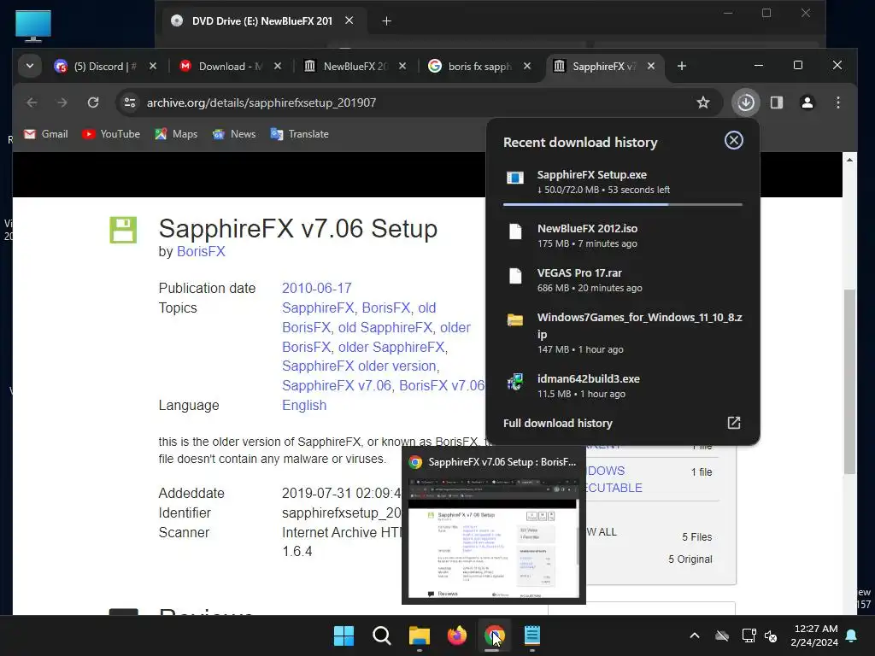Open the clock showing 12:27 AM
This screenshot has width=875, height=656.
(x=814, y=635)
